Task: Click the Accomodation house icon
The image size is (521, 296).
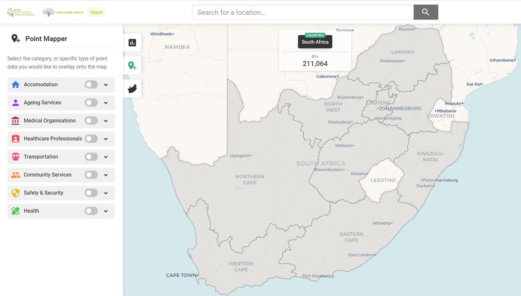Action: 16,85
